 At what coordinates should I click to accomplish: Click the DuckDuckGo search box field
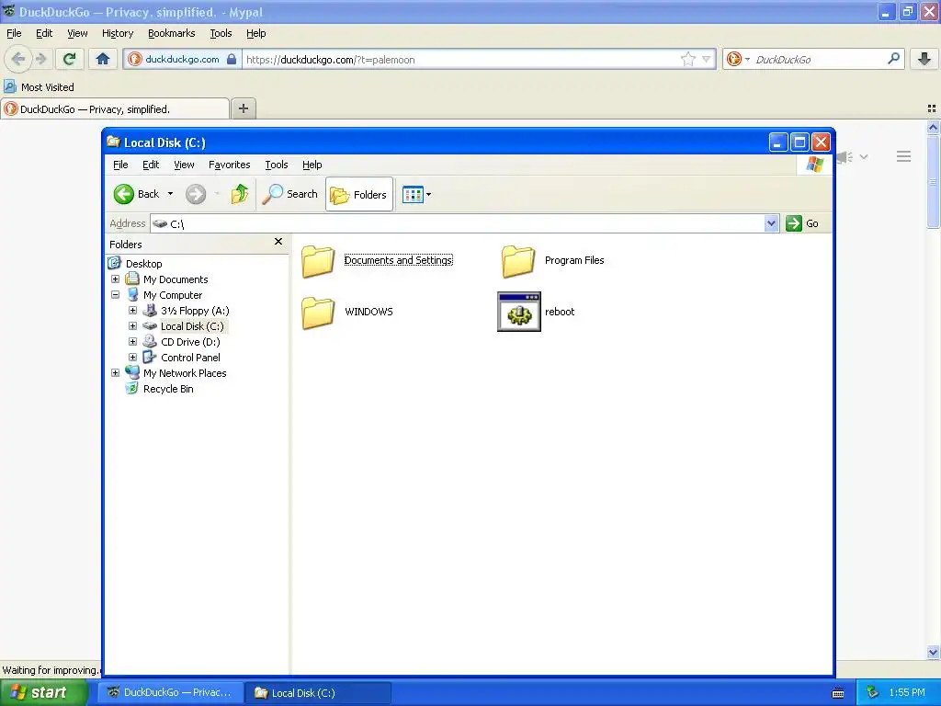click(819, 59)
